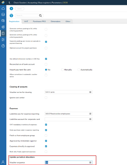Click Check Sweden in the breadcrumb
127x165 pixels.
(20, 3)
